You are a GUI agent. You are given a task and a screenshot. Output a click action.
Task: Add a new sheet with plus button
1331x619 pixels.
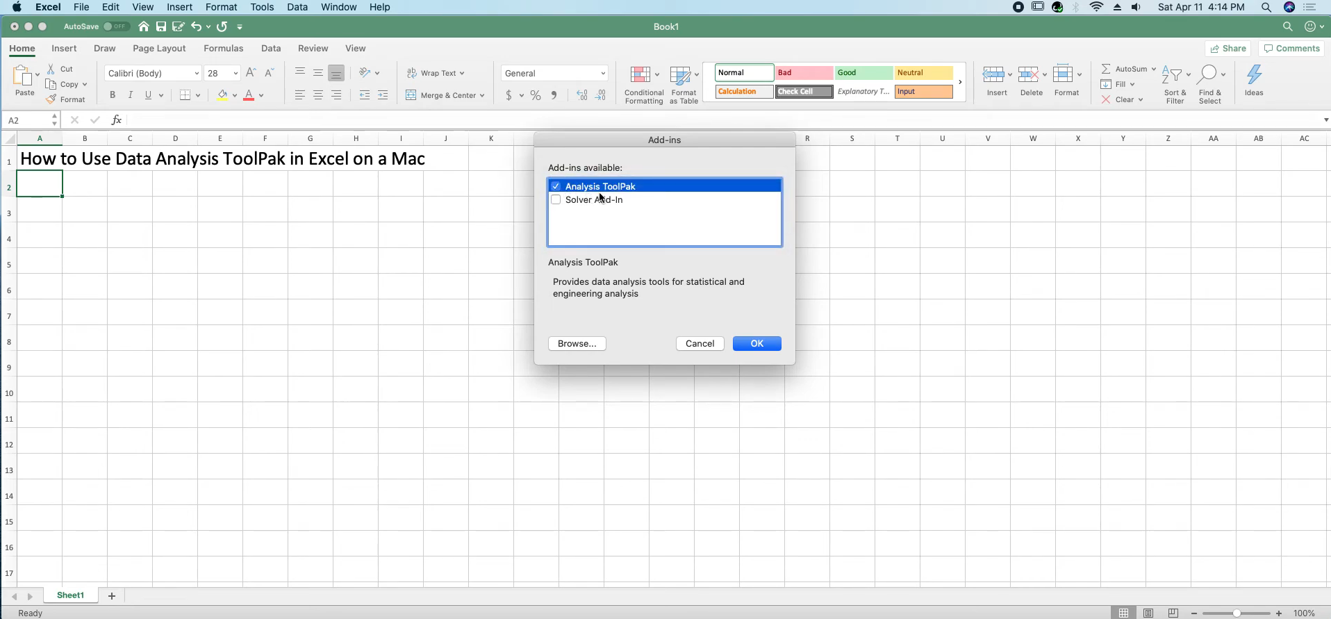(112, 596)
